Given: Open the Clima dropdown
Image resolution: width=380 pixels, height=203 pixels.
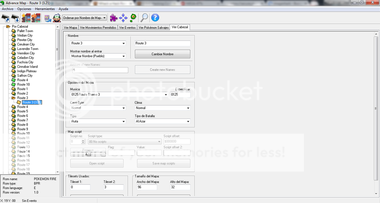Looking at the screenshot, I should coord(188,108).
